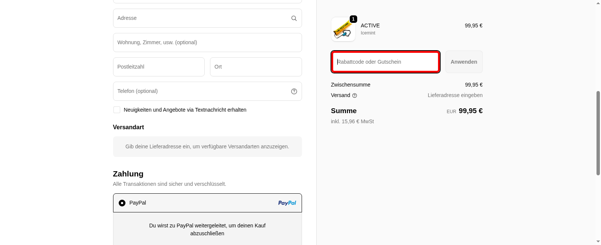This screenshot has height=245, width=601.
Task: Click the PayPal payment method row
Action: point(207,203)
